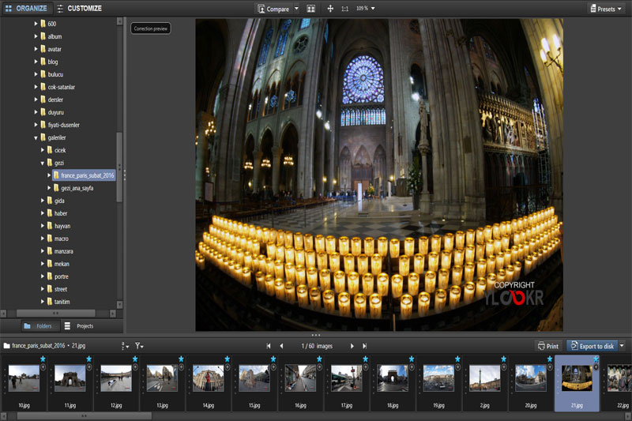
Task: Click the blue star on 18.jpg
Action: [411, 359]
